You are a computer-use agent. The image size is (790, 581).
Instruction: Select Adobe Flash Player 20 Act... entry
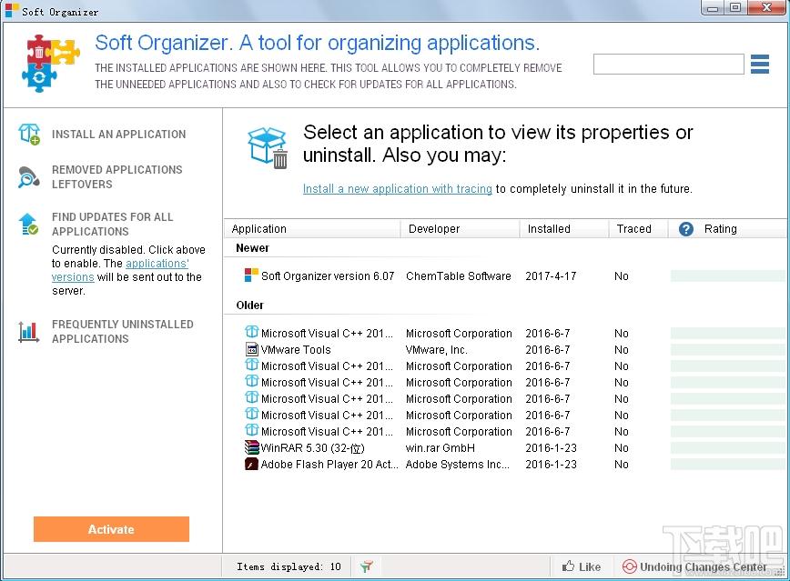point(329,465)
